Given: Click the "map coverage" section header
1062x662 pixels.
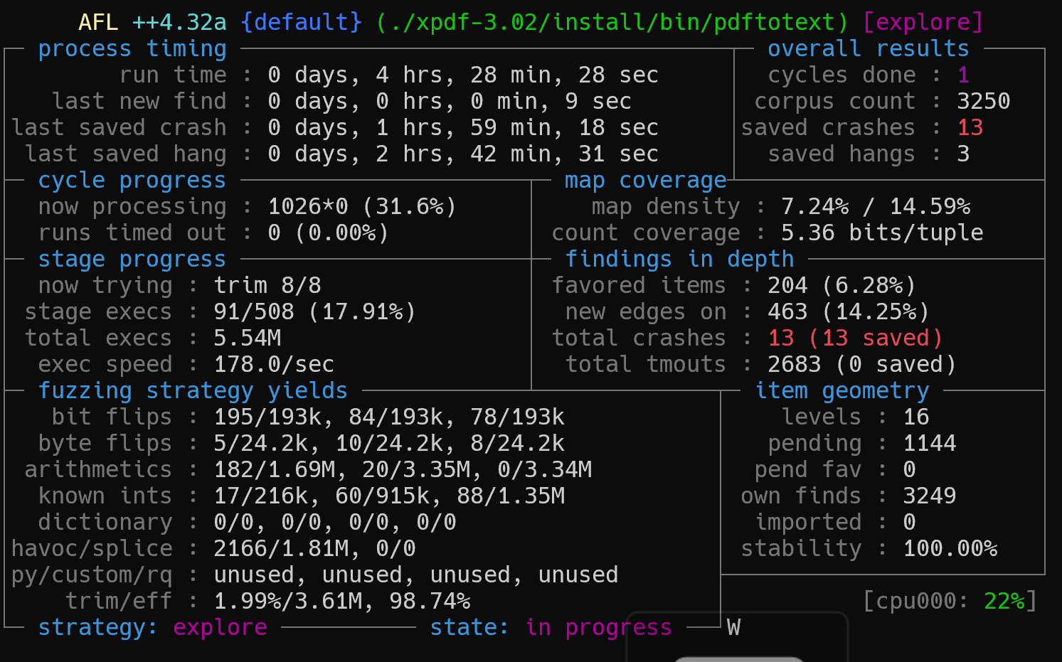Looking at the screenshot, I should [645, 181].
